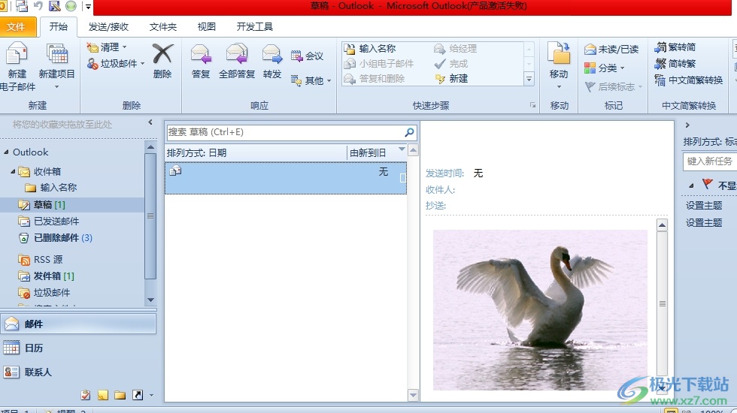Click the 会议 meeting reply icon
This screenshot has height=413, width=737.
coord(307,56)
